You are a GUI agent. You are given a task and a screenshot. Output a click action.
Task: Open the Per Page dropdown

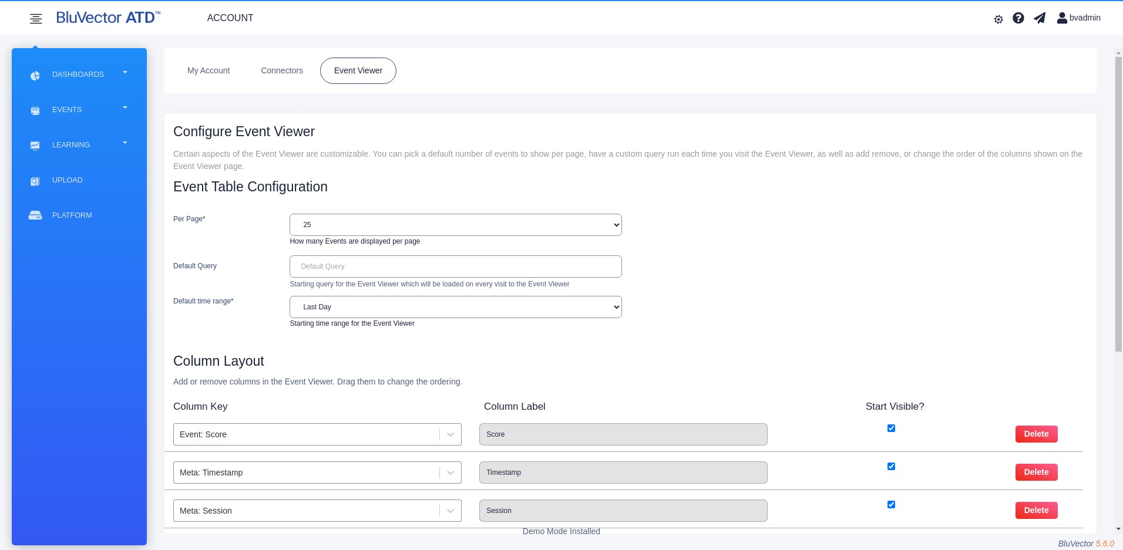point(456,225)
